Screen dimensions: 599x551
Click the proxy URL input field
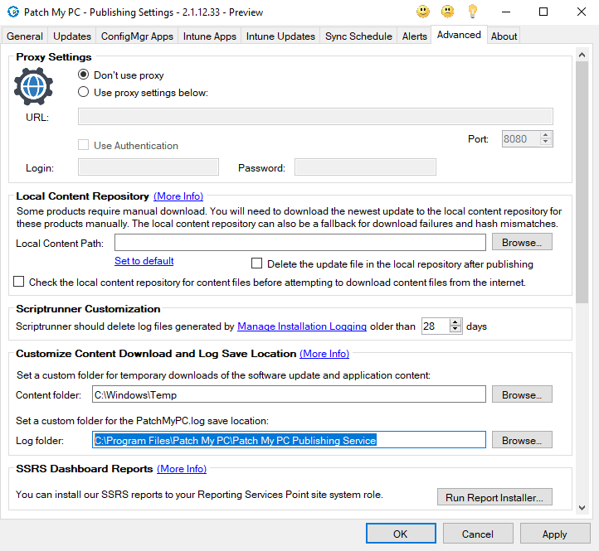point(315,116)
